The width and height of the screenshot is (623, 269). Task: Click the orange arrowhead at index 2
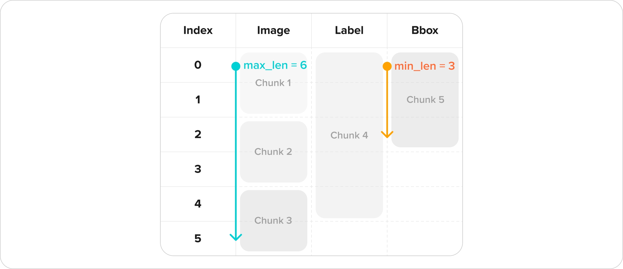click(387, 135)
